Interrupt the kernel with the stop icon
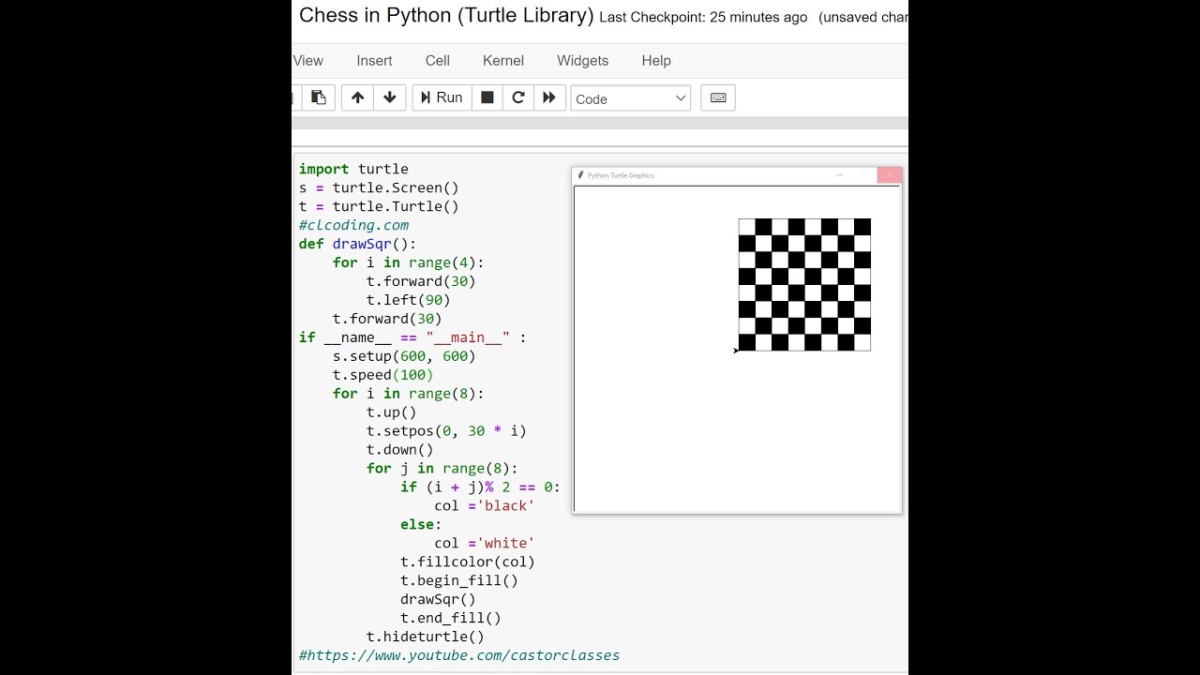 point(487,97)
